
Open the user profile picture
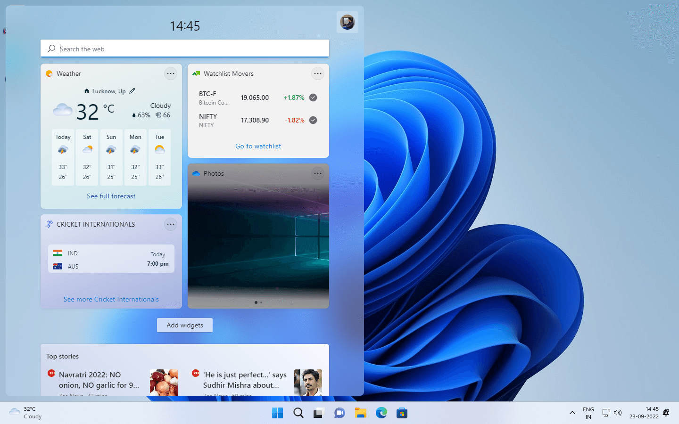coord(348,22)
